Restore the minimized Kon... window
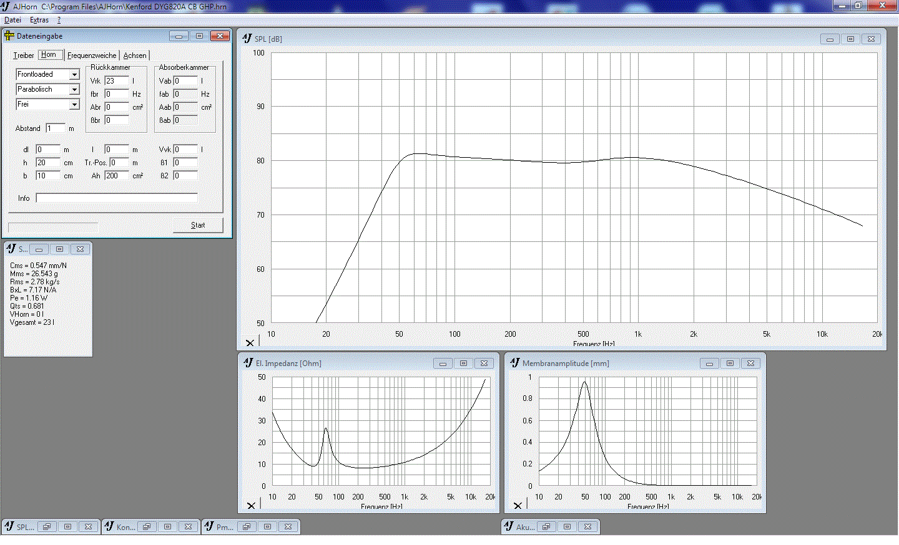 [x=147, y=527]
